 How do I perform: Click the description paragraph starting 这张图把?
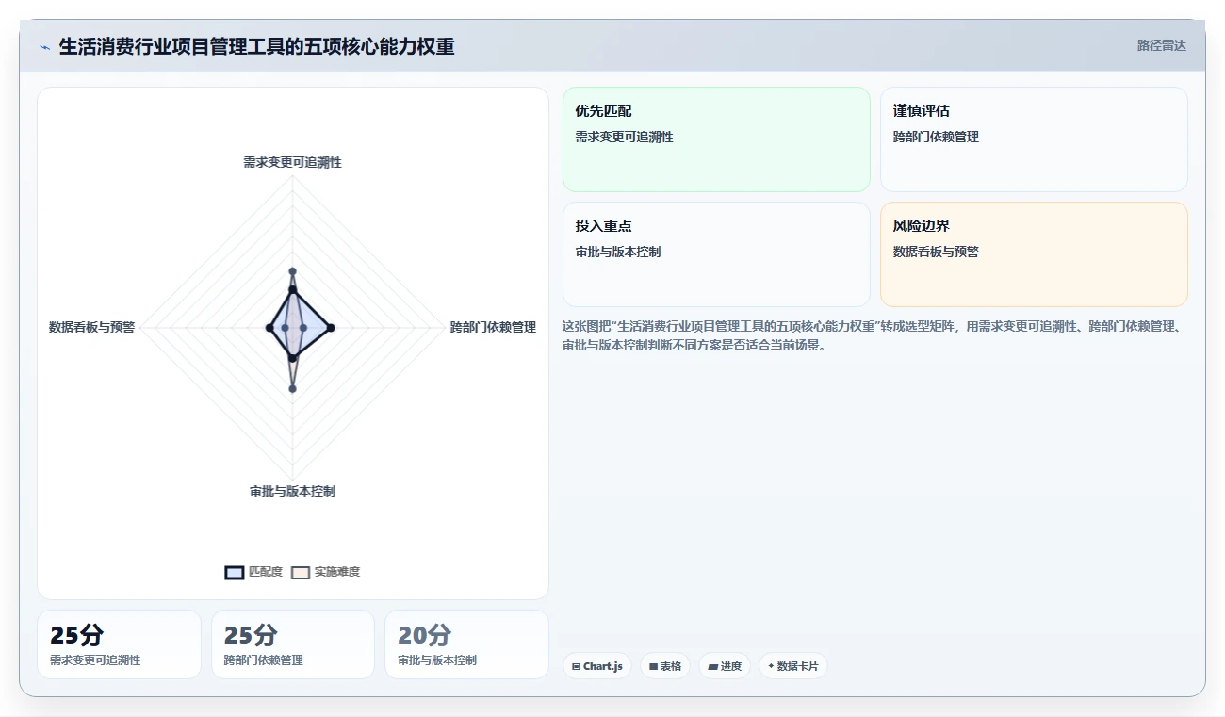(x=872, y=335)
